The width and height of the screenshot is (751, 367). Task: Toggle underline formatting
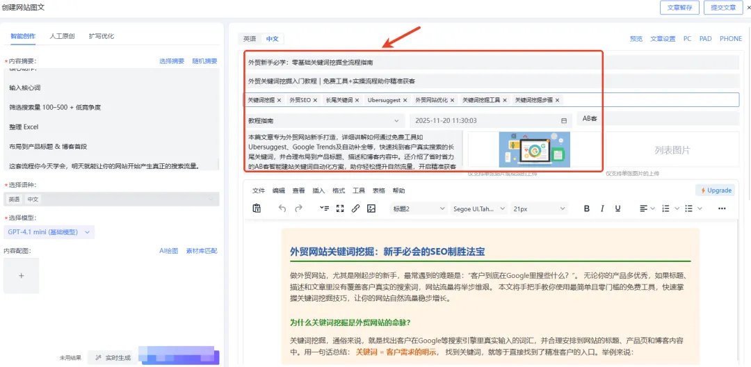click(618, 209)
